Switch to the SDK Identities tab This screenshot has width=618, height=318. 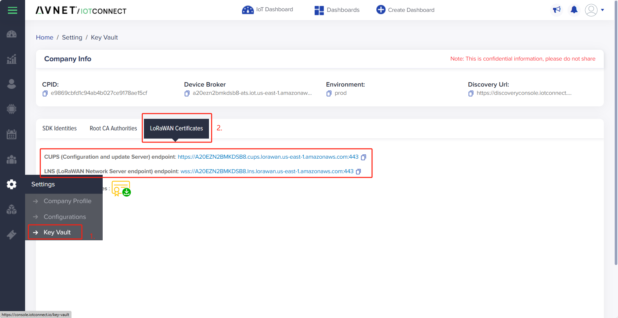point(59,128)
